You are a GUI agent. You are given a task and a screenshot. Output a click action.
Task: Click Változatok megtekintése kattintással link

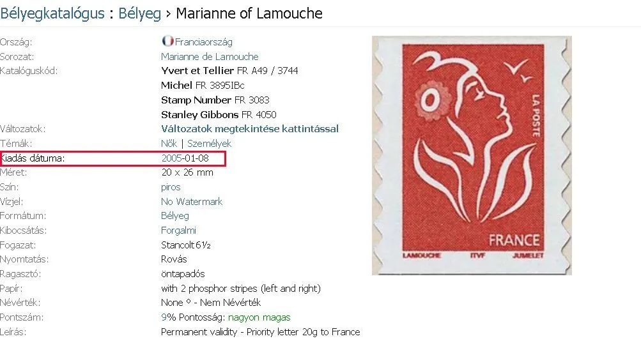point(250,129)
